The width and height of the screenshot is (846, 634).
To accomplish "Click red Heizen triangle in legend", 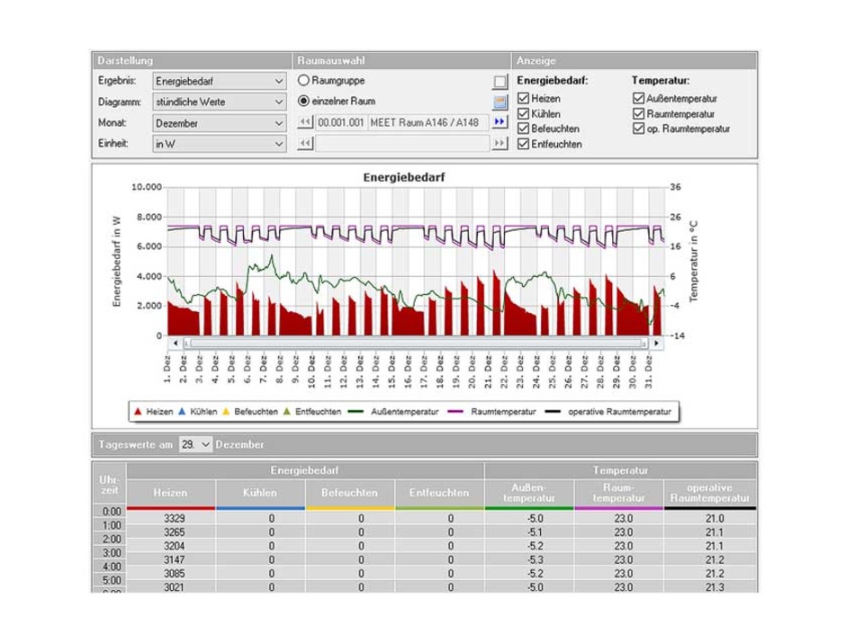I will (138, 412).
